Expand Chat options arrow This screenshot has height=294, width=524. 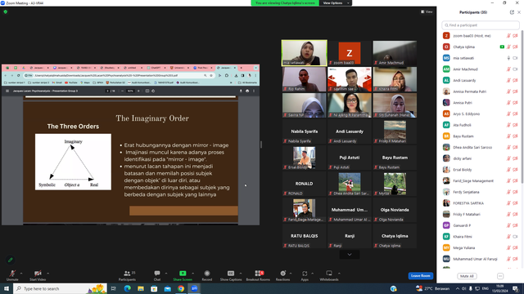click(166, 274)
